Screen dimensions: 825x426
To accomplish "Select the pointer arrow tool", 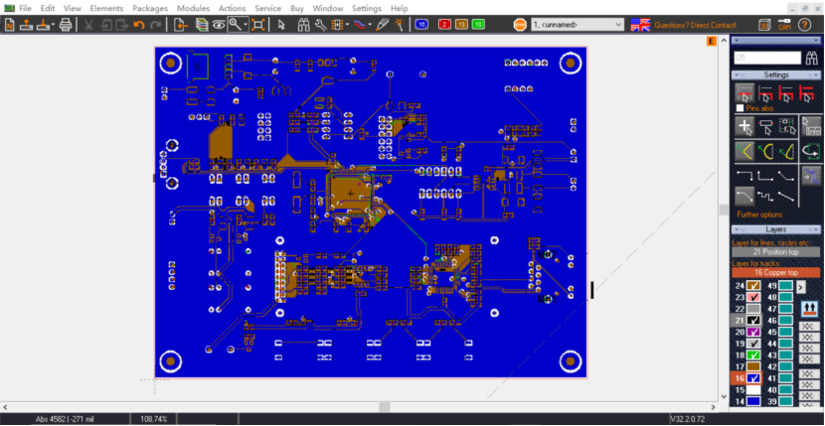I will tap(281, 24).
